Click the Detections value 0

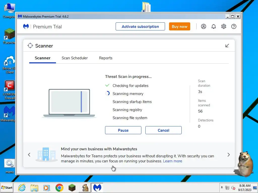click(x=199, y=126)
